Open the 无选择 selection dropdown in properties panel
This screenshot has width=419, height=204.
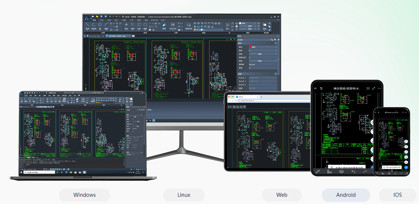point(253,40)
